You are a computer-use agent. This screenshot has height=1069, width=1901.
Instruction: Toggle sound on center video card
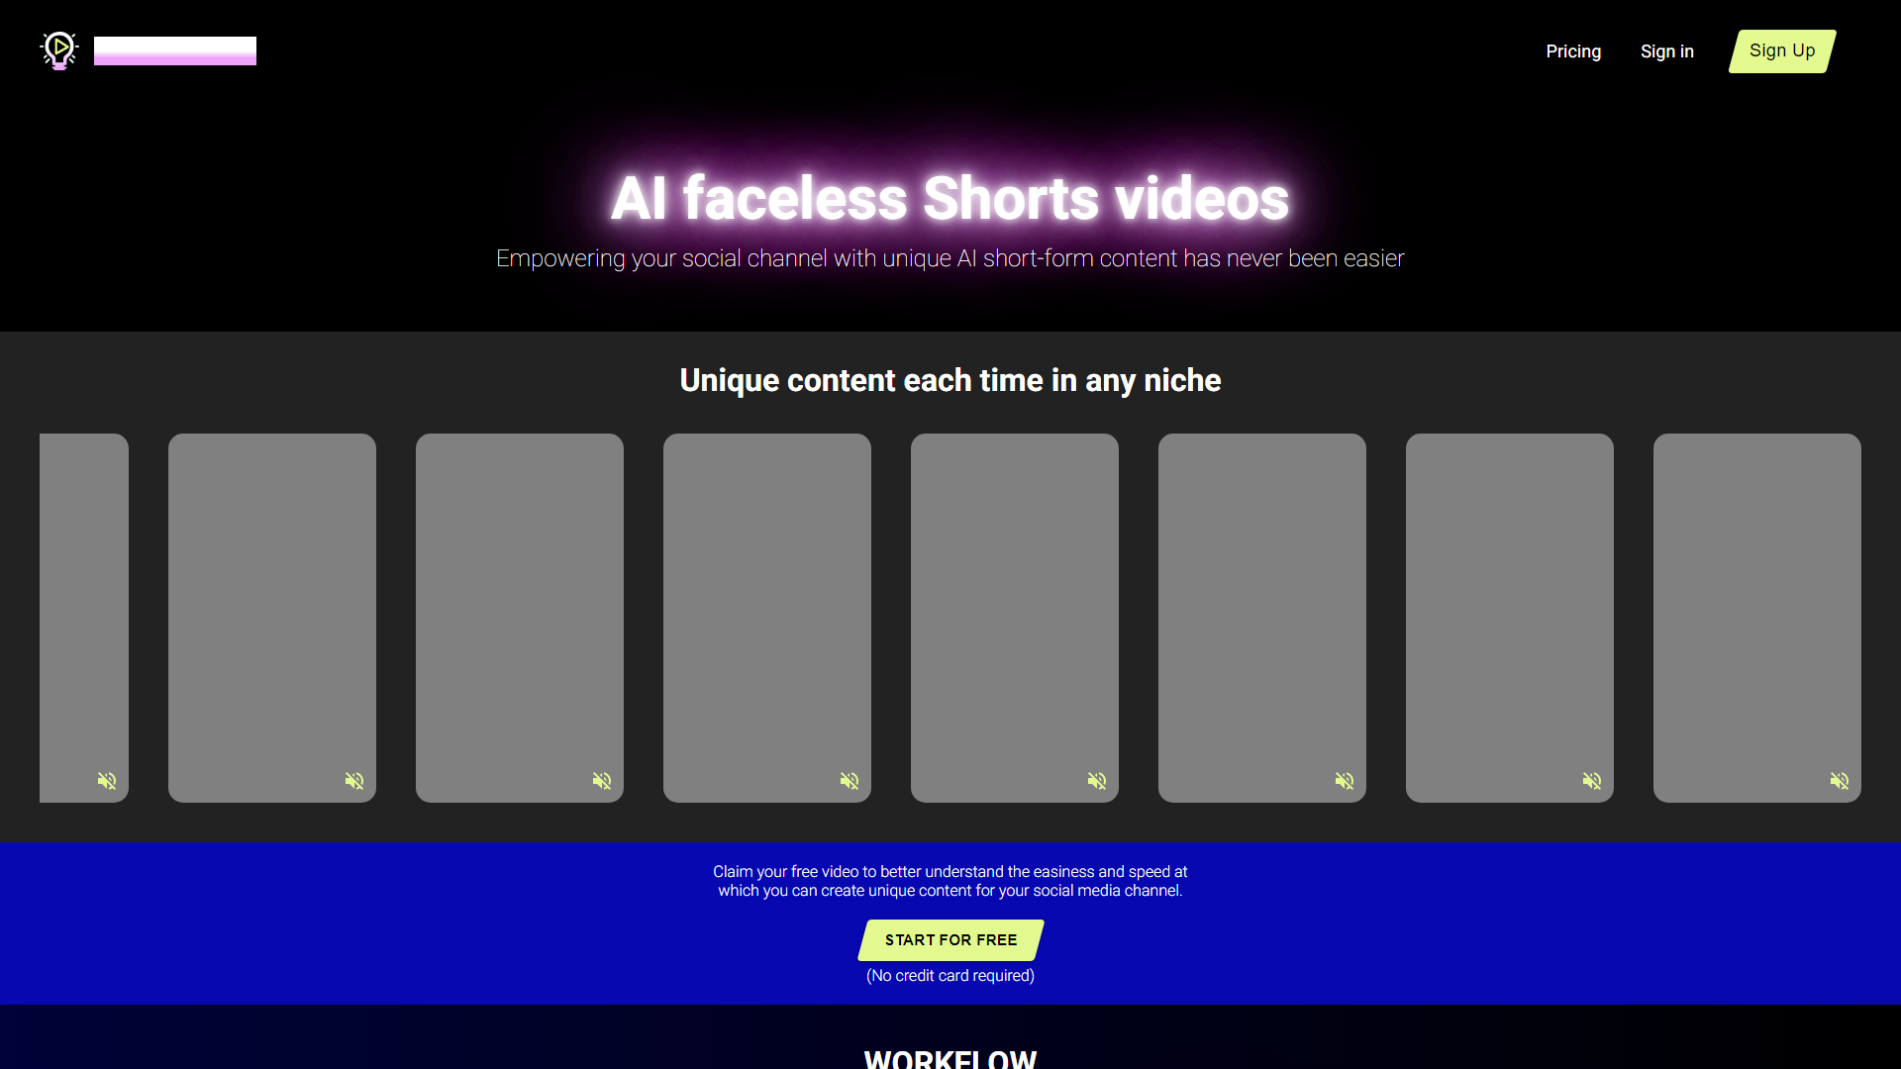pyautogui.click(x=1097, y=781)
